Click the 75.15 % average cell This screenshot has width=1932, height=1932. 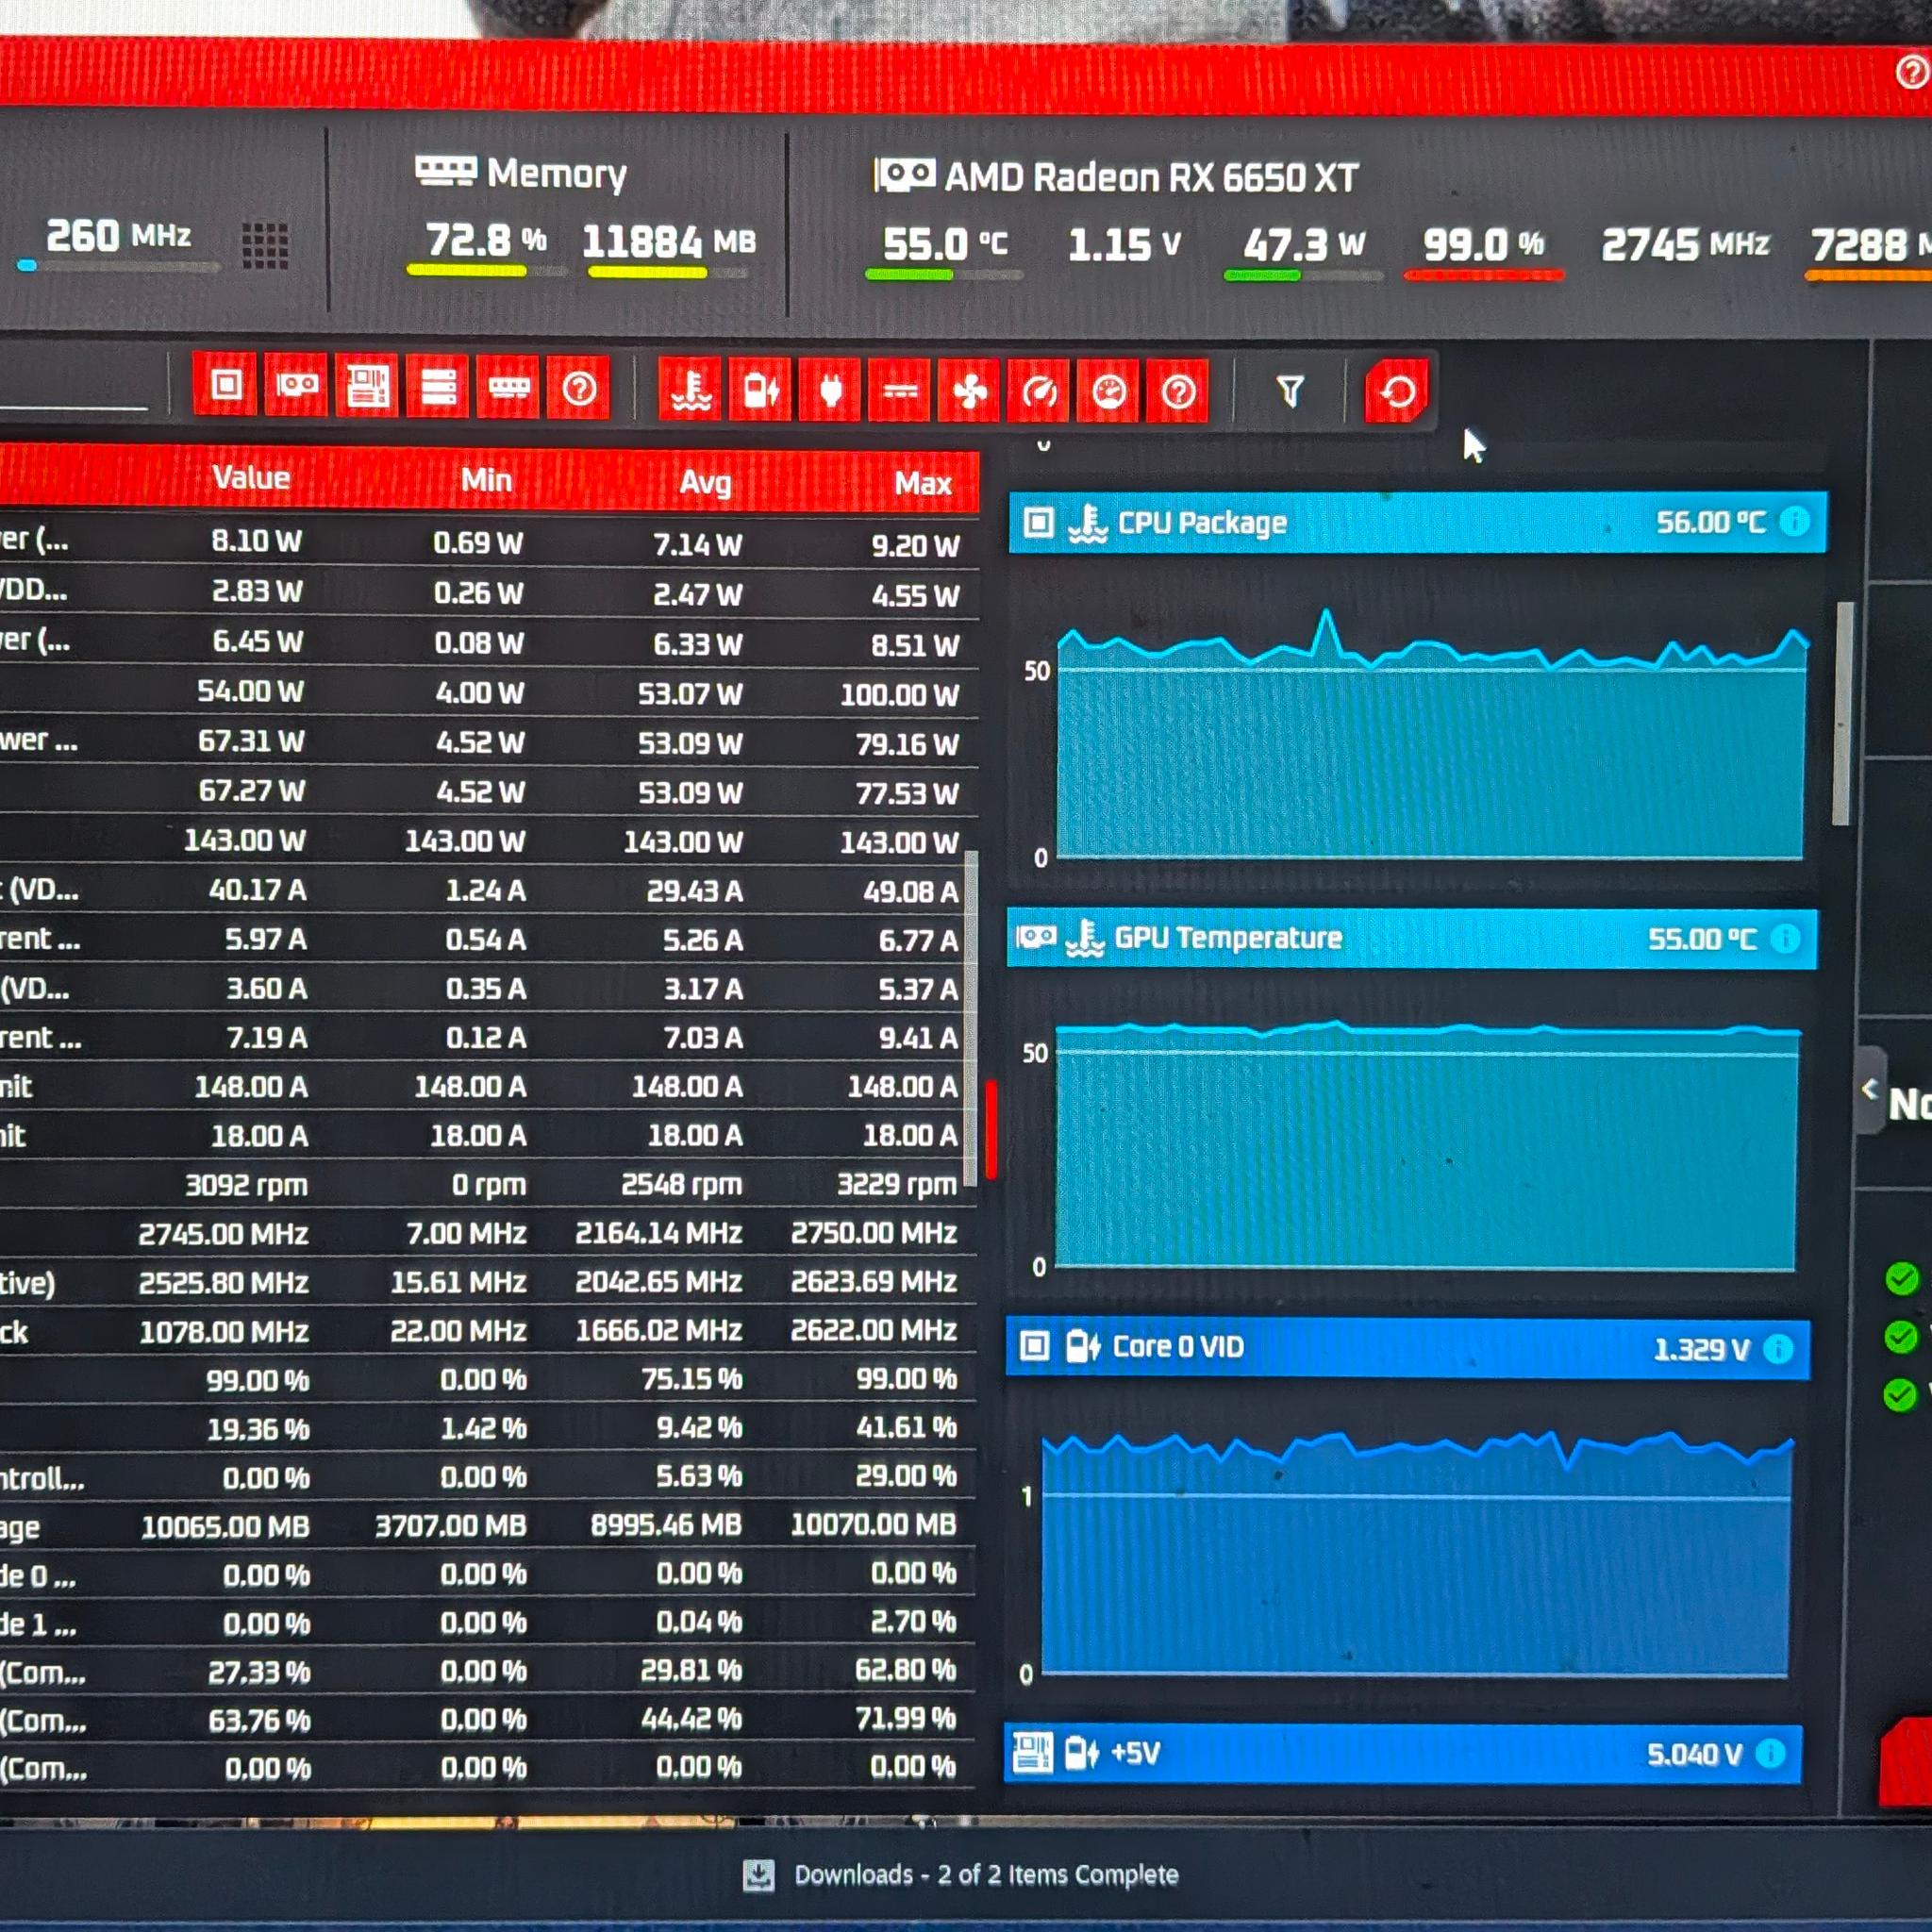[x=691, y=1380]
